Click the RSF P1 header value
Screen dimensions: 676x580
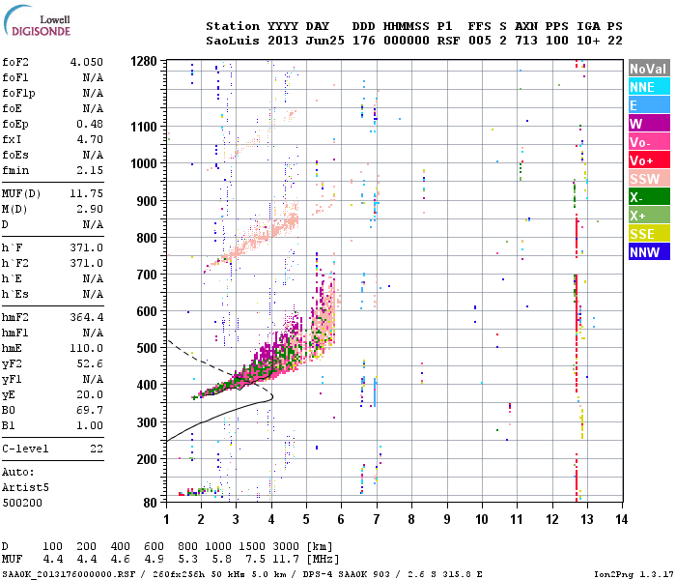448,41
